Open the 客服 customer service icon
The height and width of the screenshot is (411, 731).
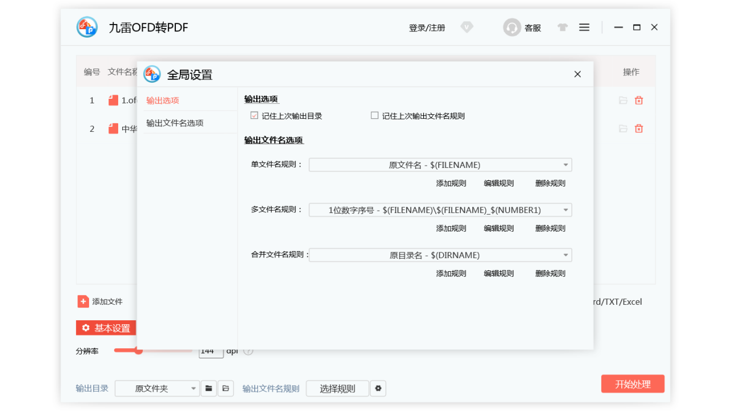point(512,27)
